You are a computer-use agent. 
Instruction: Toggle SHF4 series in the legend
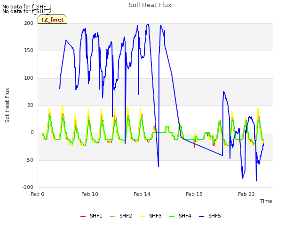pos(180,216)
